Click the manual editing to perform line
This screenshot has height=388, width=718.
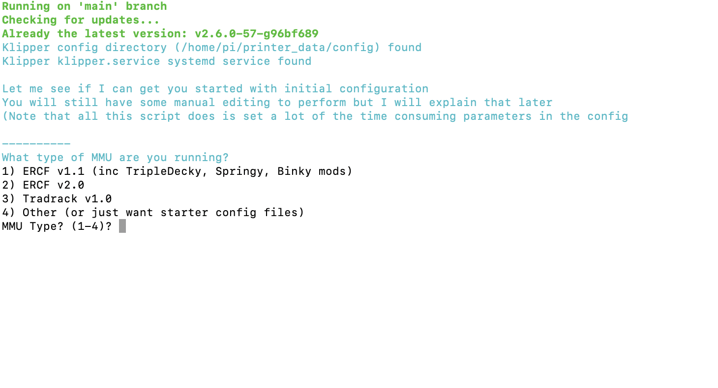277,103
